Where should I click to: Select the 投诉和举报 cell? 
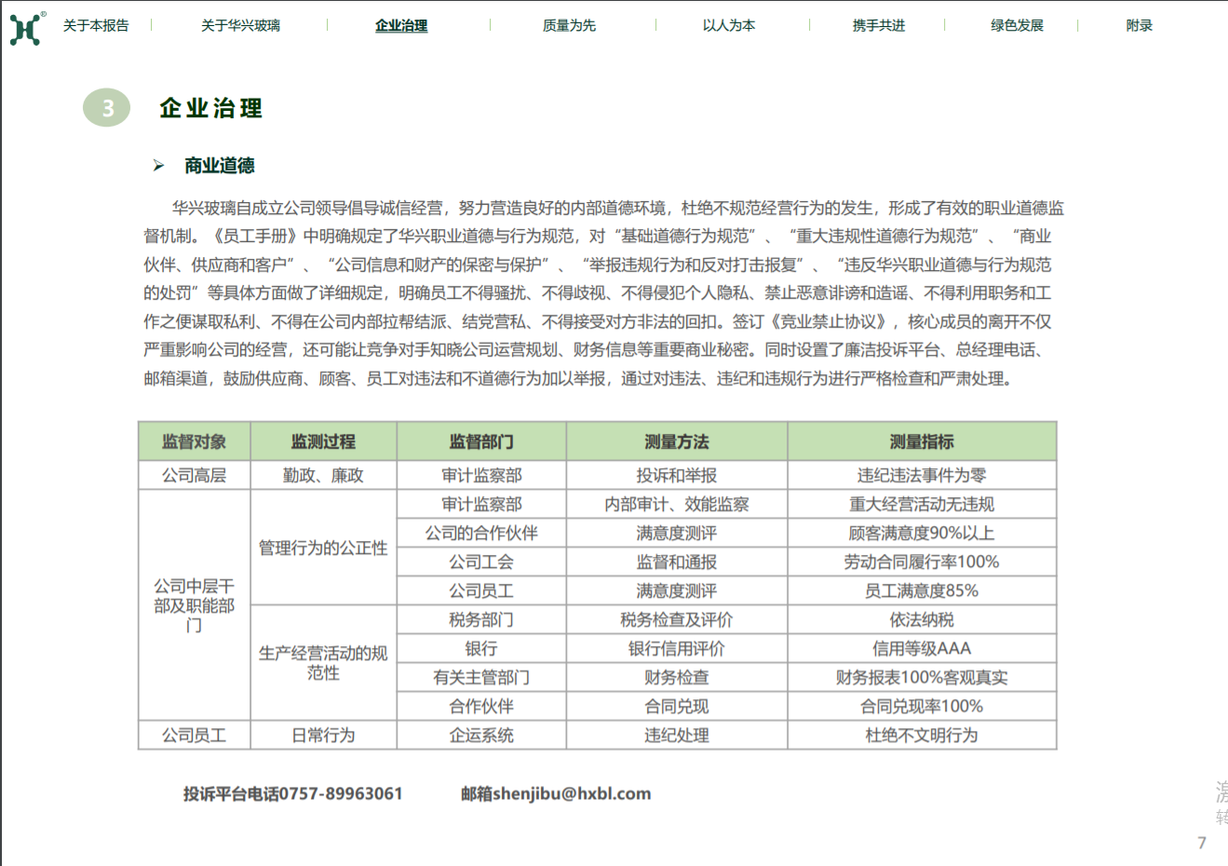677,475
